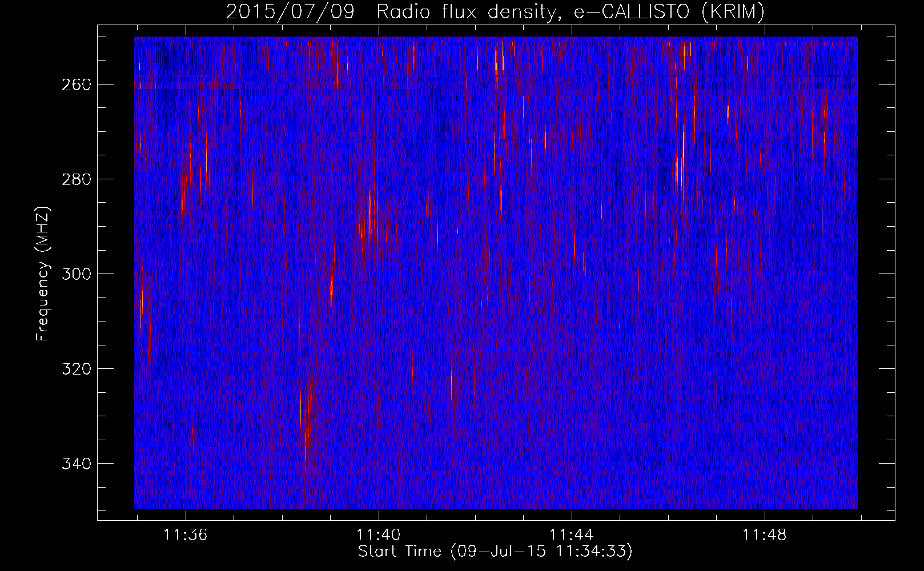This screenshot has height=571, width=924.
Task: Click the 340 frequency tick label
Action: click(76, 464)
